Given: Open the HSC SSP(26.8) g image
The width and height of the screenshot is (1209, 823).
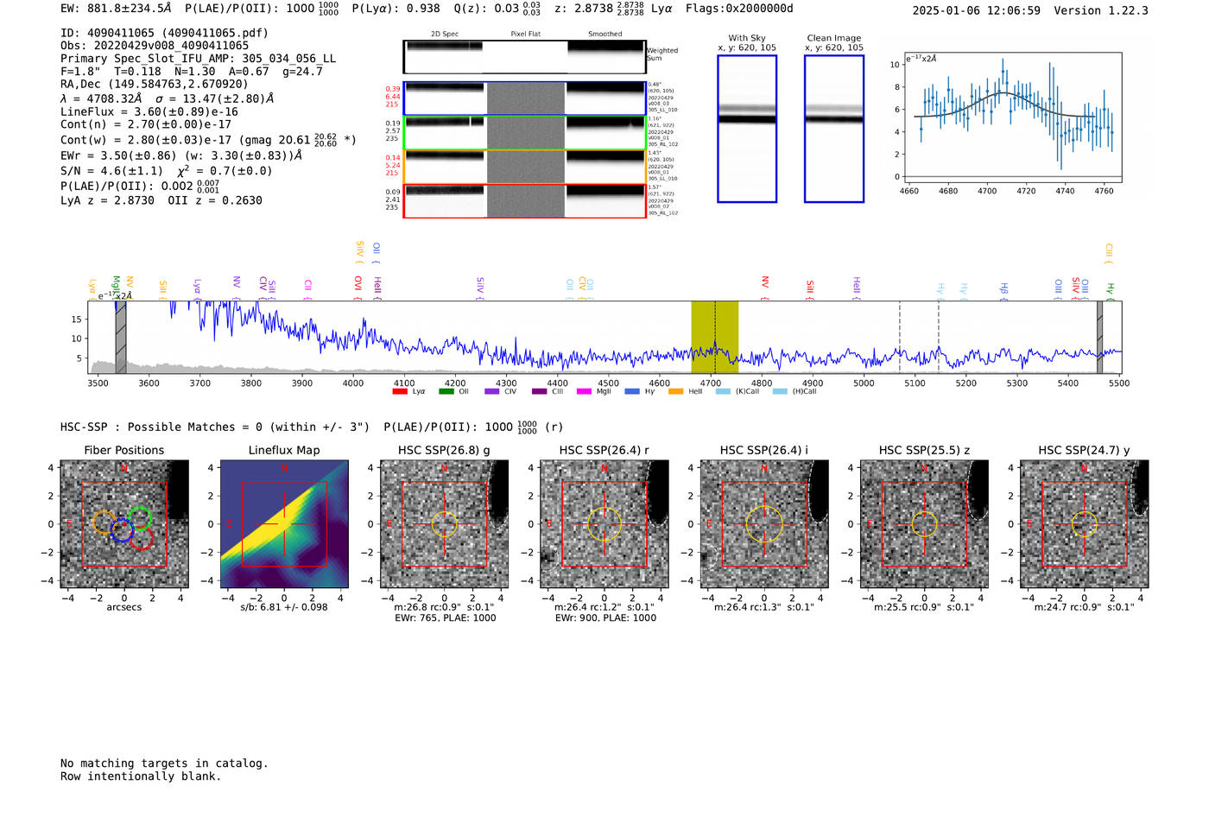Looking at the screenshot, I should click(444, 524).
